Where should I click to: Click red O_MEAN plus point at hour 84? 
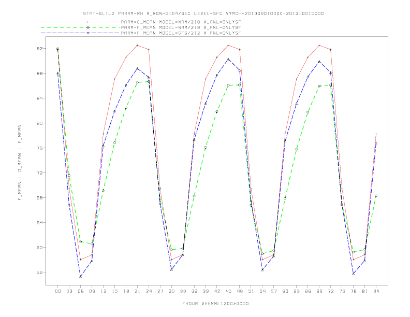pos(376,134)
